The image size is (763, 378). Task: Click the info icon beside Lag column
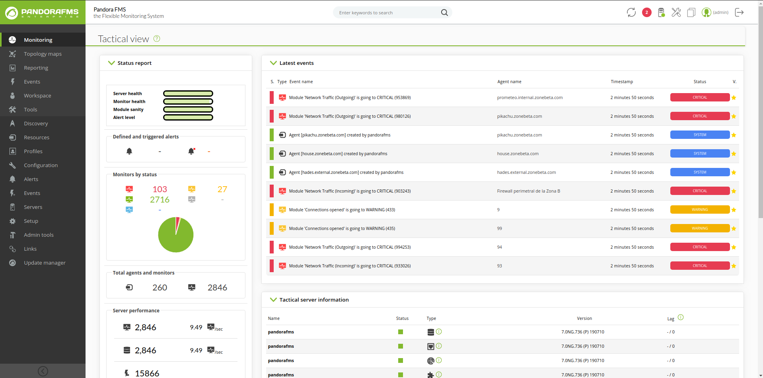(681, 317)
